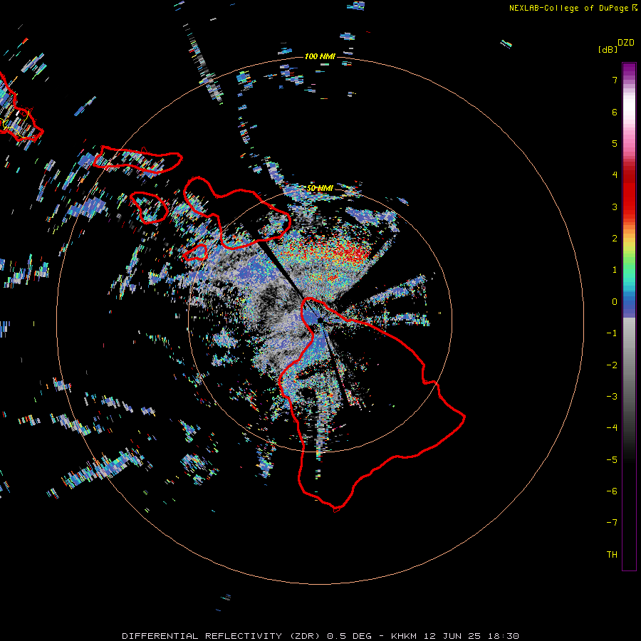Screen dimensions: 641x641
Task: Click the 50 NMI range ring label
Action: point(320,188)
